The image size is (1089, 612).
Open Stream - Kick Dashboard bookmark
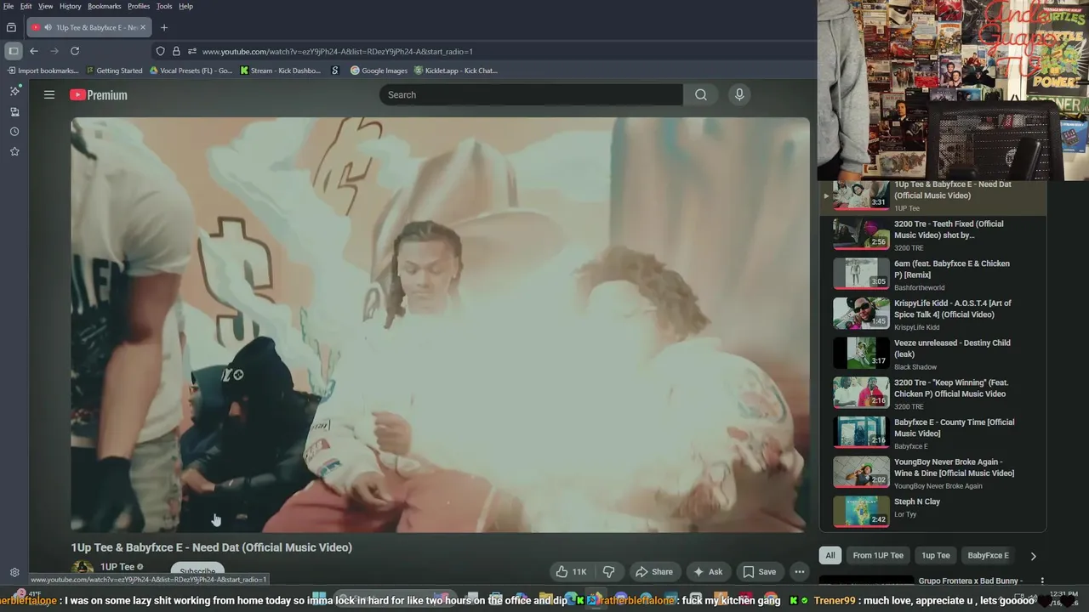pyautogui.click(x=280, y=71)
